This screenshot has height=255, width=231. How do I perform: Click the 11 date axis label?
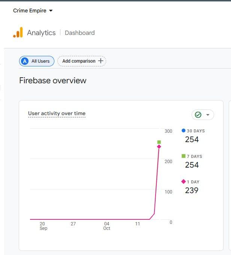tap(138, 224)
